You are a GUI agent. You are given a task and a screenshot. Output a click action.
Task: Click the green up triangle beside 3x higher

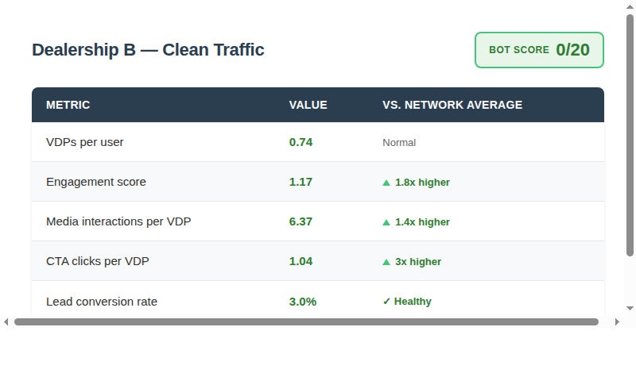(386, 262)
